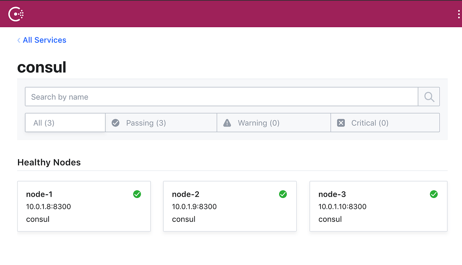The image size is (462, 265).
Task: Open the node-2 card
Action: (x=230, y=206)
